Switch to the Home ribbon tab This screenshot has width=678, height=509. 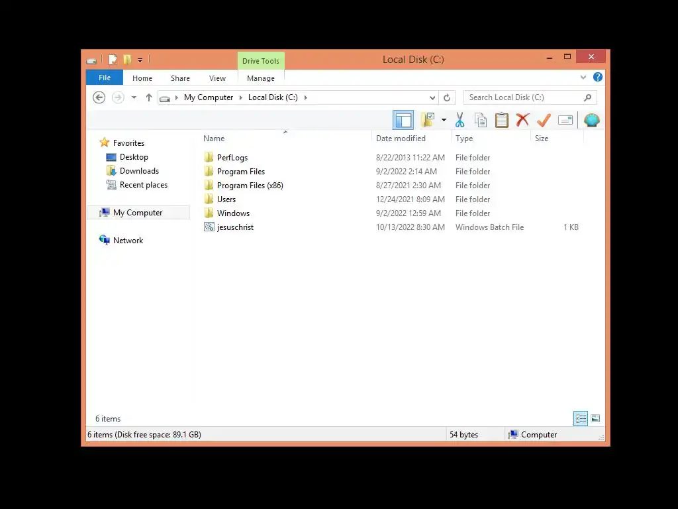[x=142, y=78]
